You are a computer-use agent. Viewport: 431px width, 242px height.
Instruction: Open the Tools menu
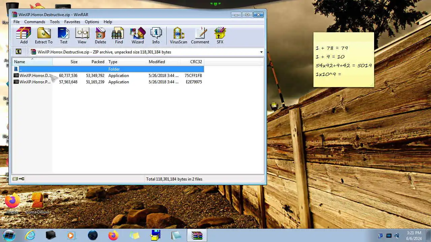[x=55, y=22]
